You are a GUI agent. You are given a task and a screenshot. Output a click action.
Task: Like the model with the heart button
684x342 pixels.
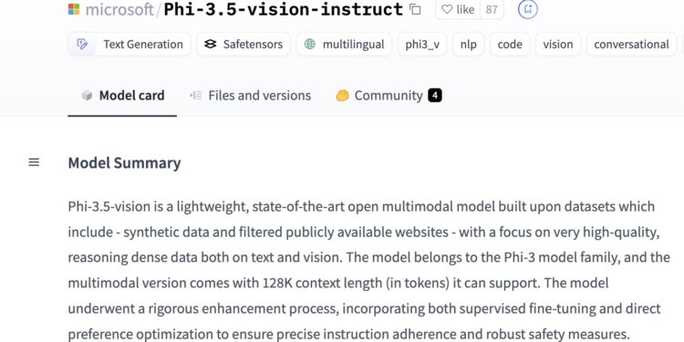click(x=458, y=9)
